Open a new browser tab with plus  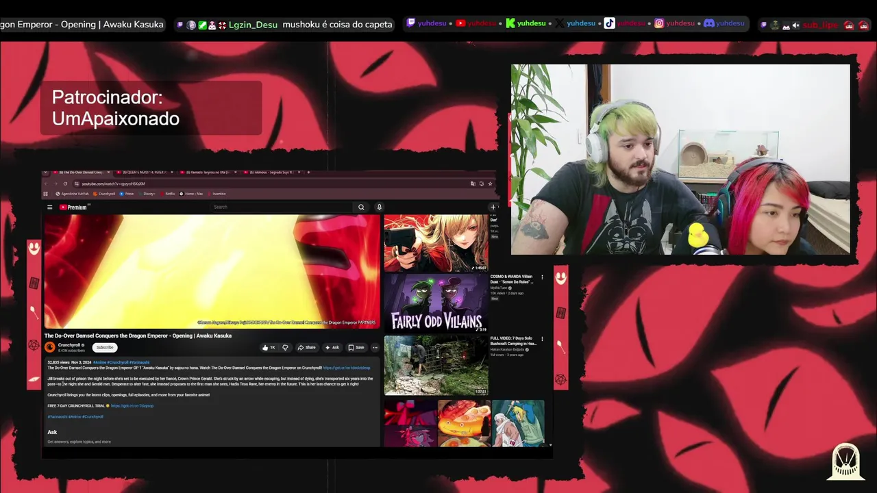[x=308, y=172]
